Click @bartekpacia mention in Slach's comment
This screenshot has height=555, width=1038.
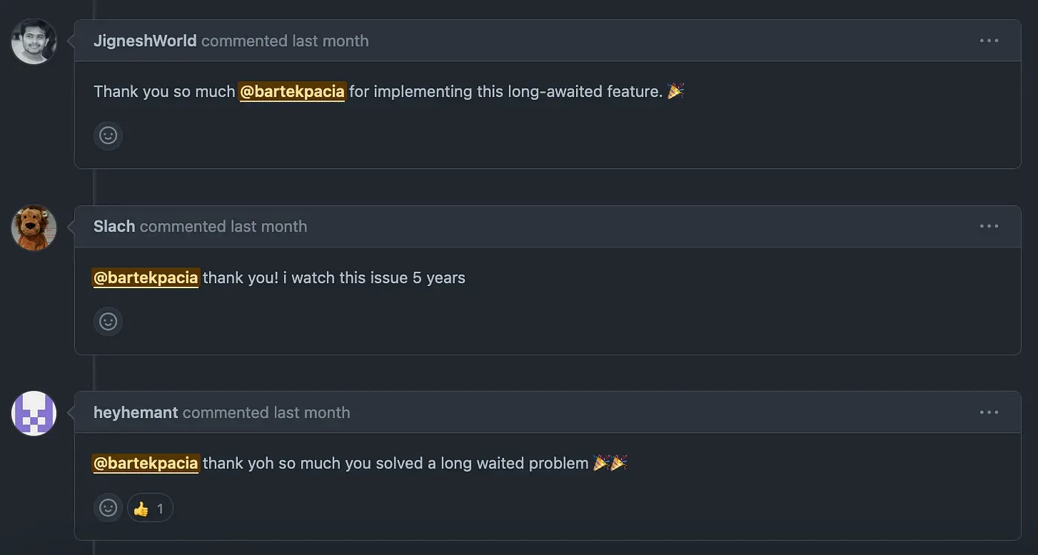tap(145, 278)
